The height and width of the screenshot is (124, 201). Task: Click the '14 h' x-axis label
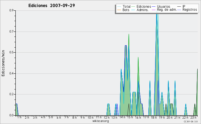pos(122,117)
